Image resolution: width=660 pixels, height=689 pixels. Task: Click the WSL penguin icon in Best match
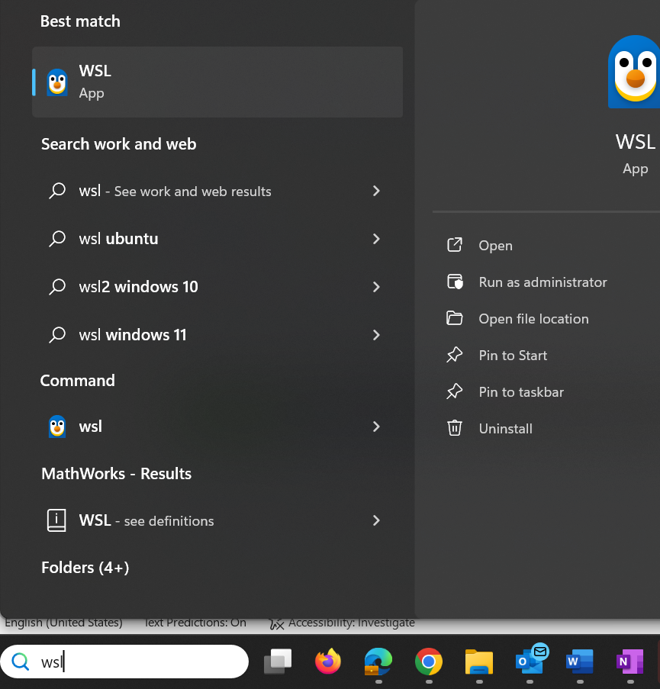[57, 82]
